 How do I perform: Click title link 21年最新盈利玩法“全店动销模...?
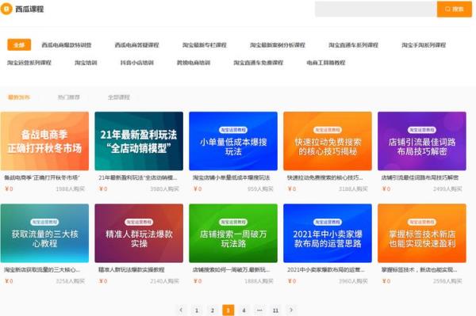point(137,177)
